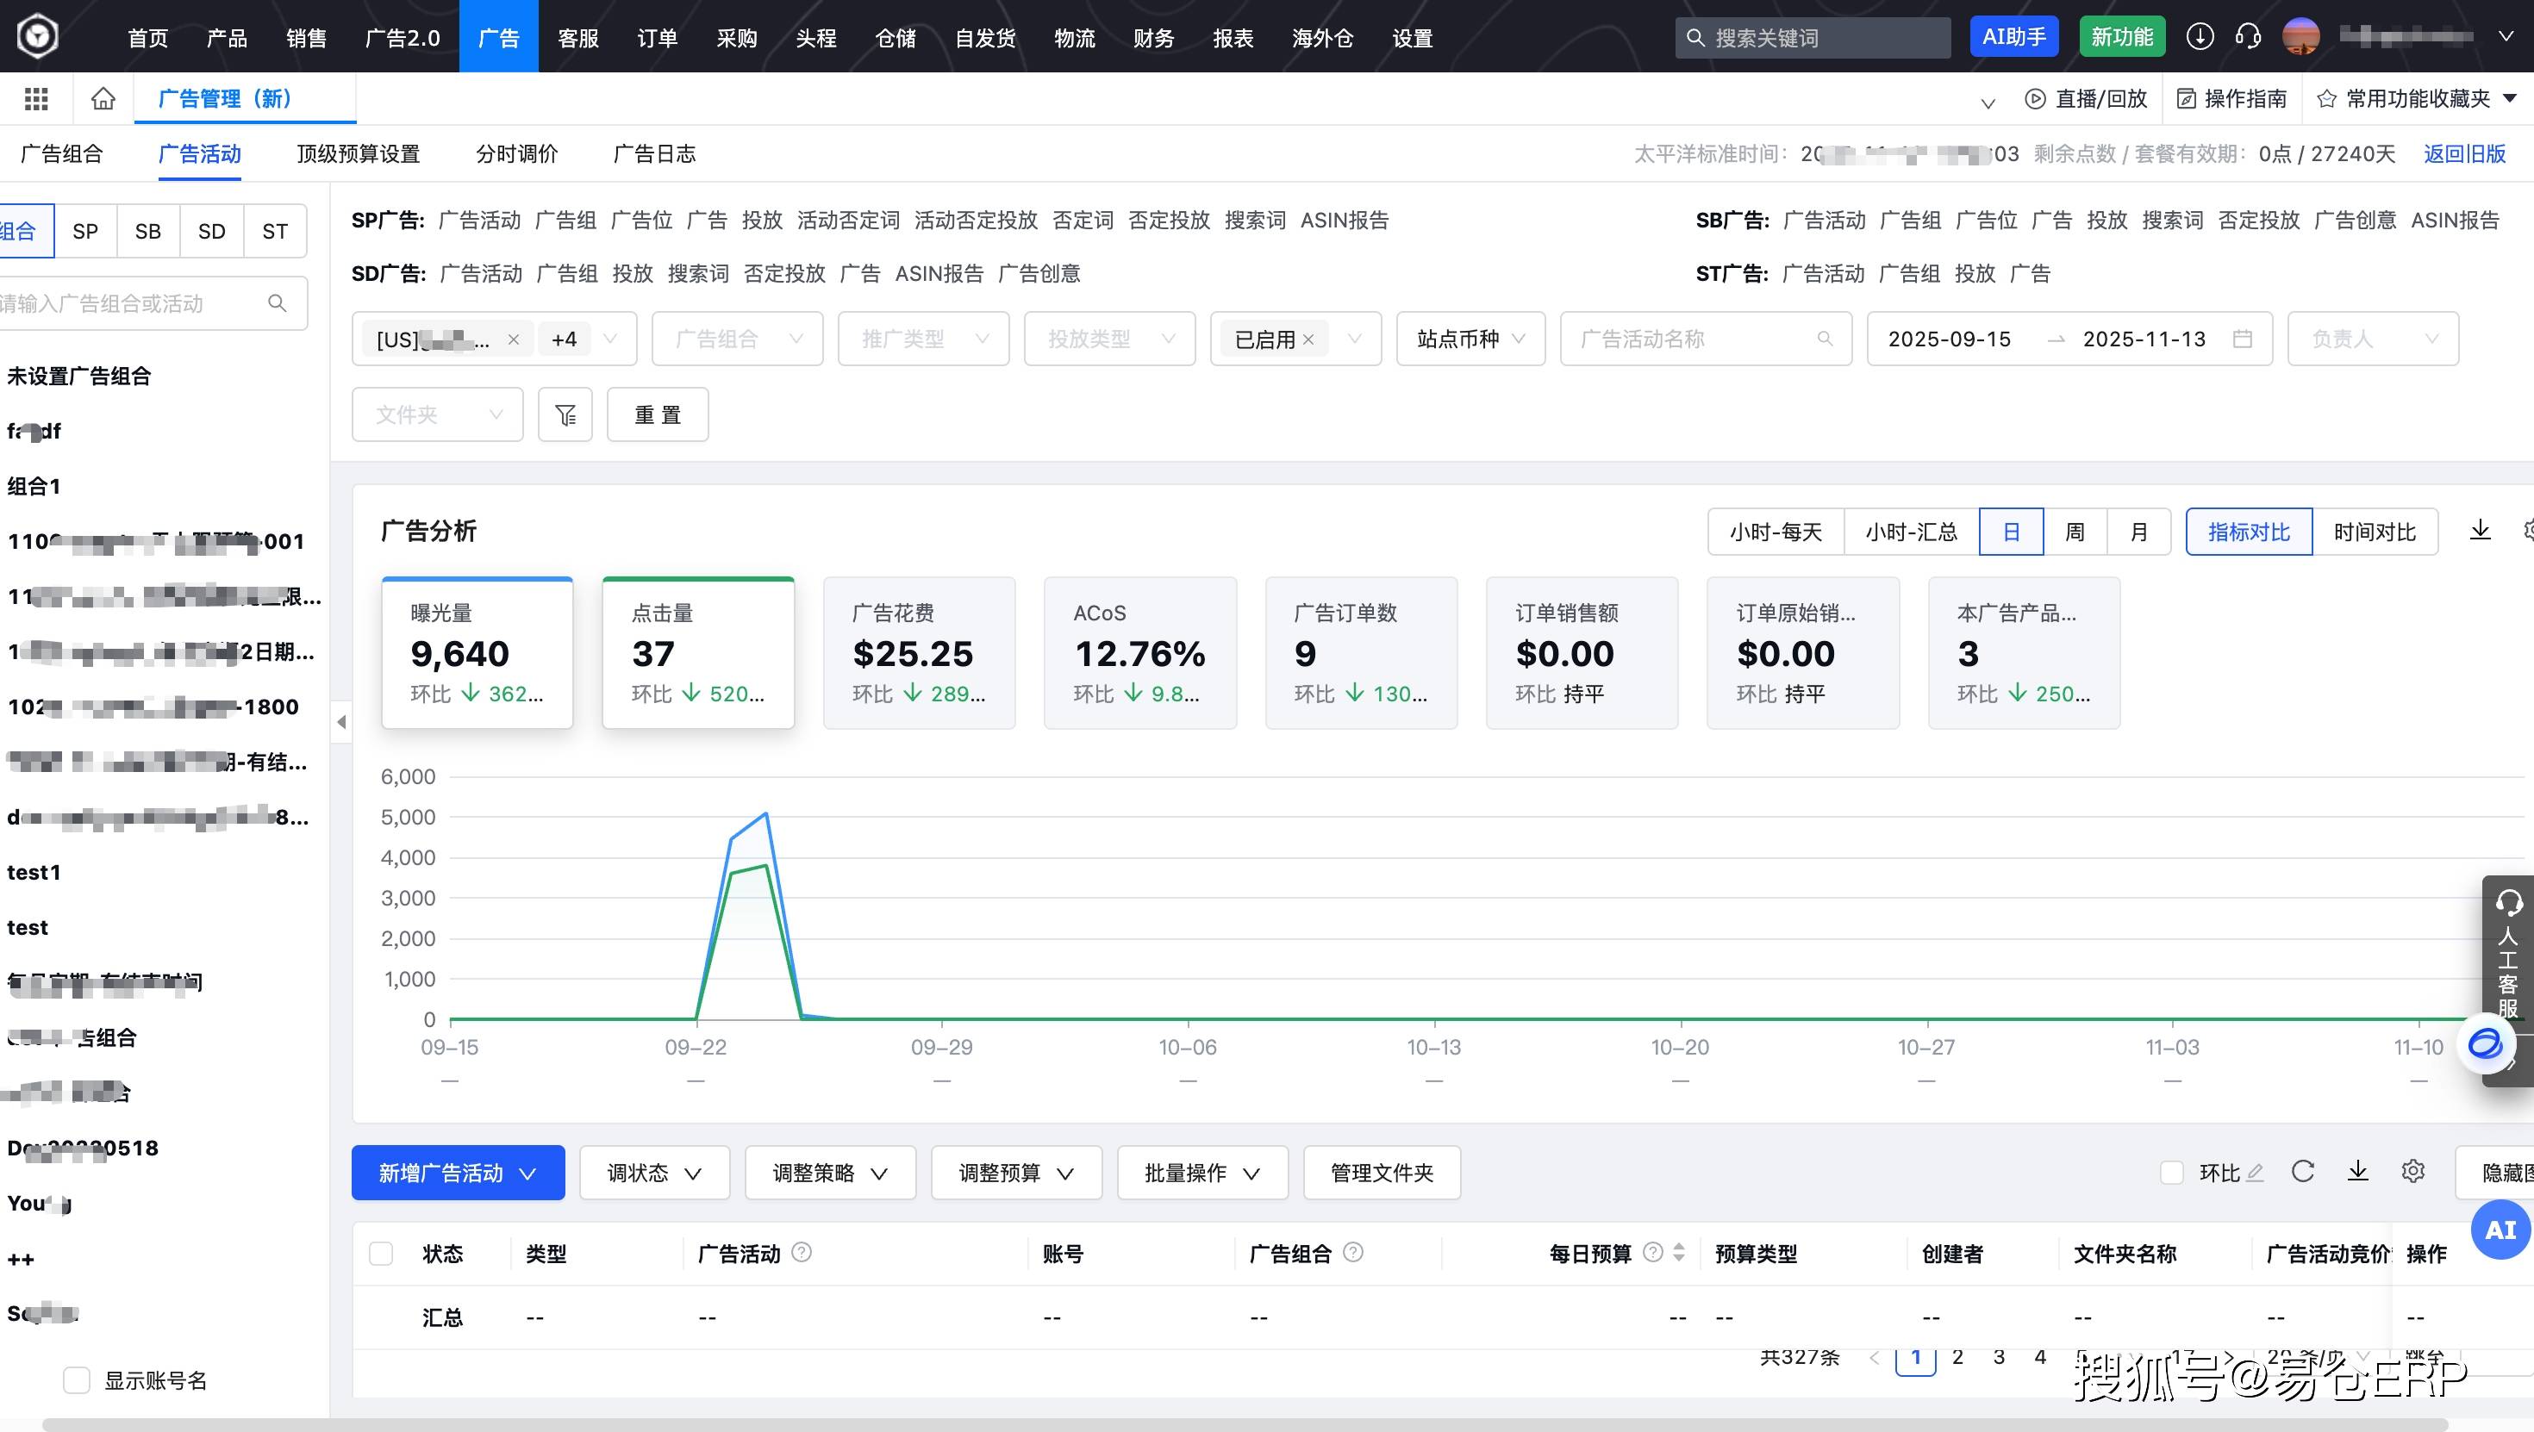Go to home via house icon

tap(103, 98)
